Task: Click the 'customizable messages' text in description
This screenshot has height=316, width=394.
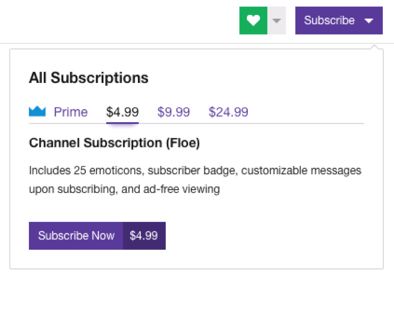Action: (x=301, y=171)
